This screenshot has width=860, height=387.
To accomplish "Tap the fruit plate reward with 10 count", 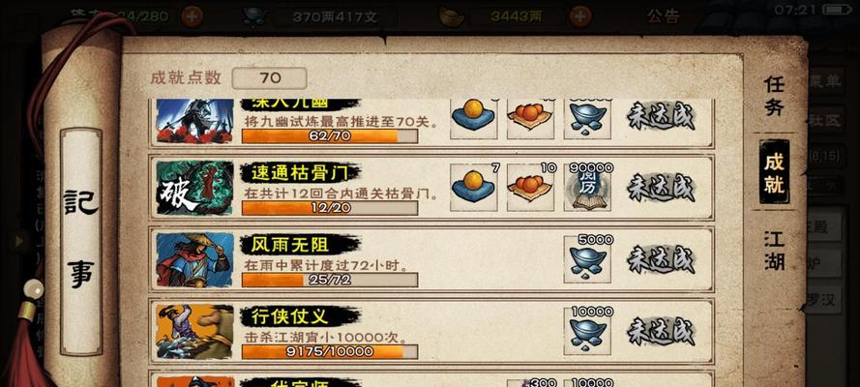I will tap(530, 188).
